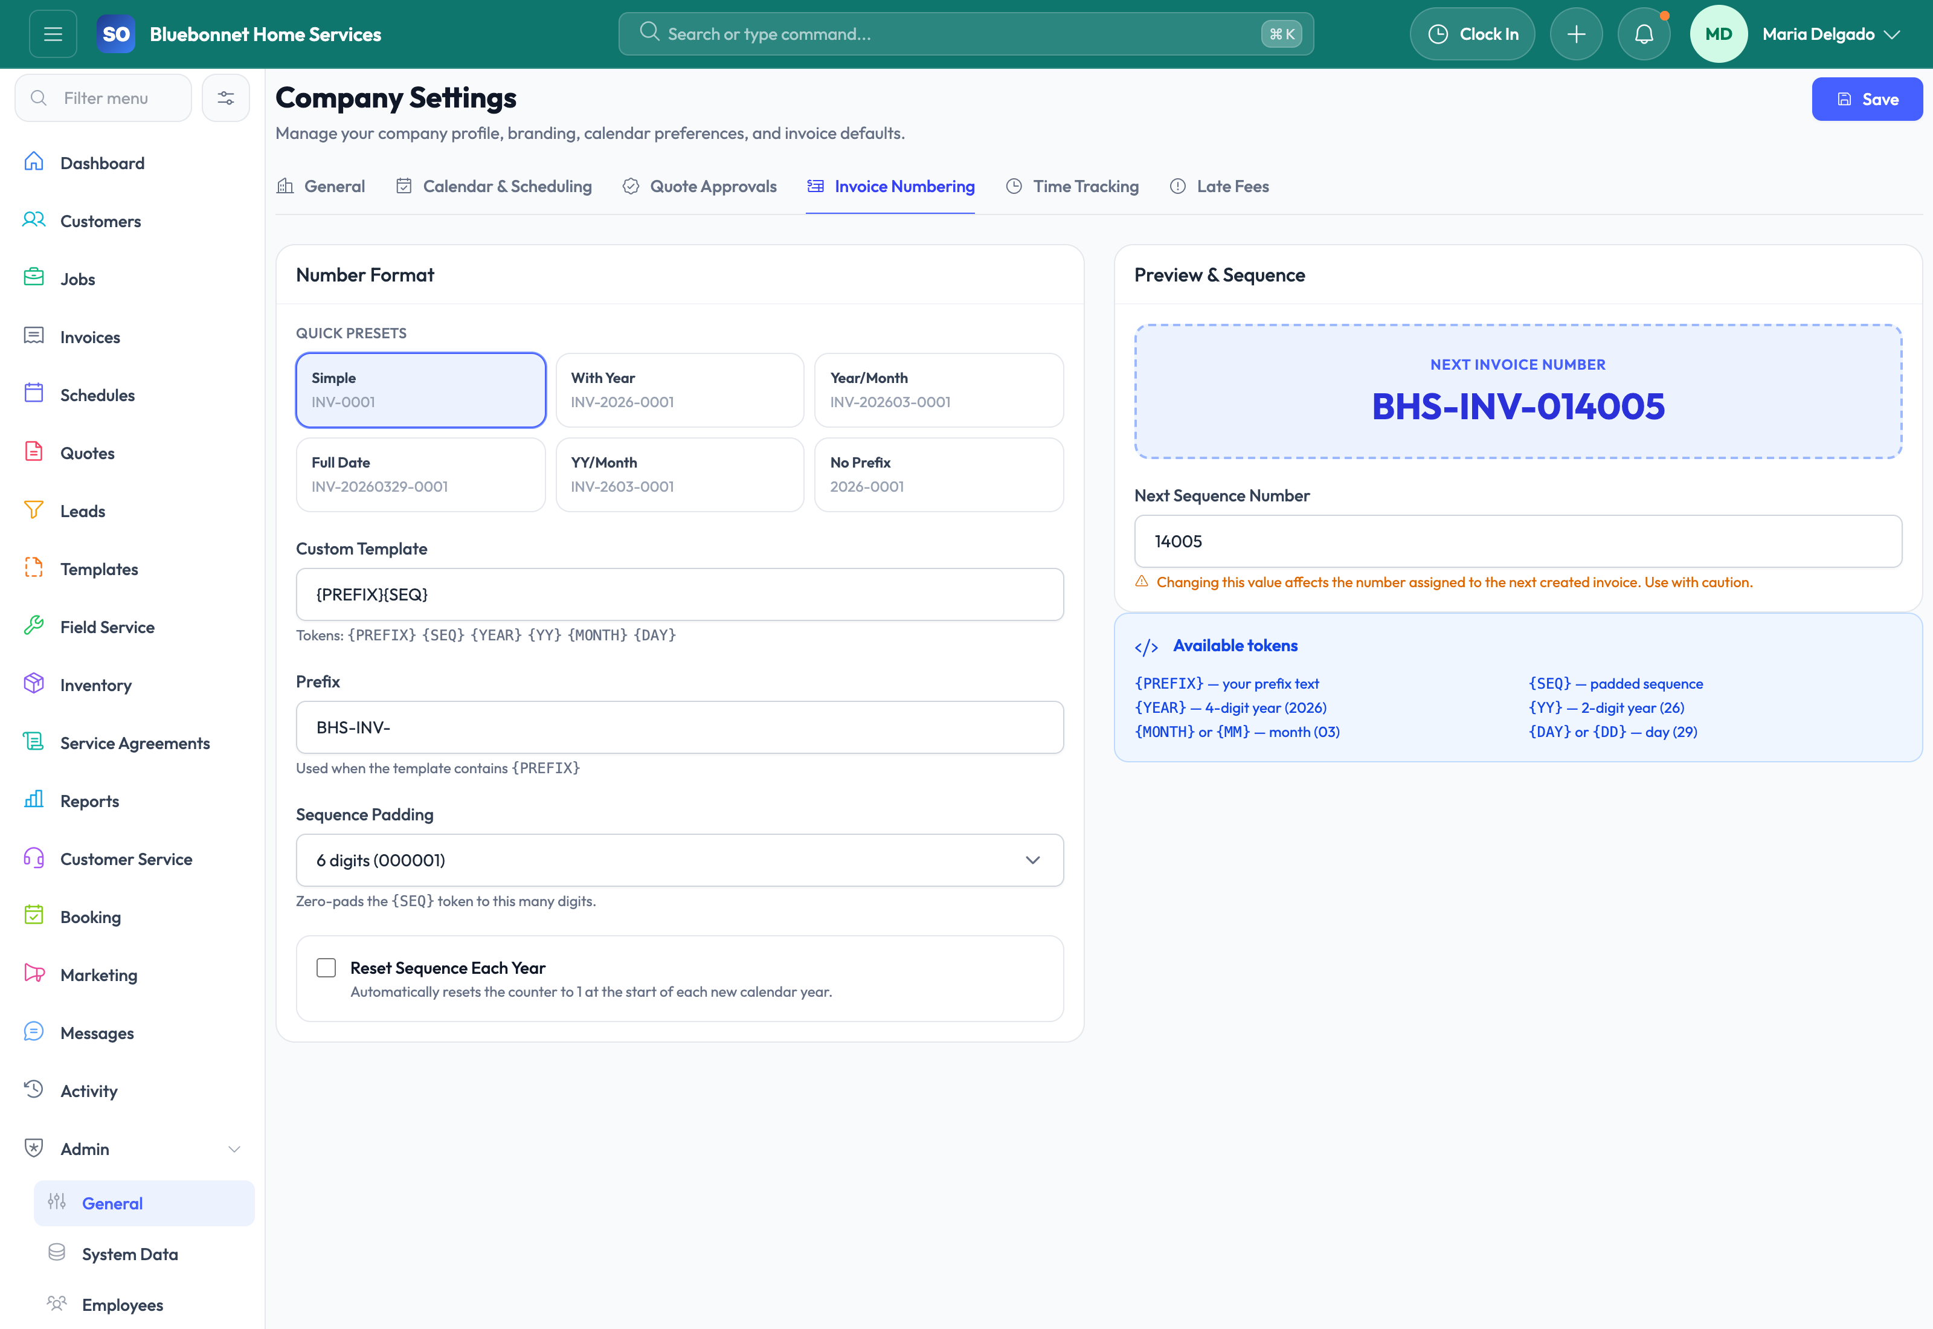
Task: Open the Sequence Padding dropdown
Action: click(680, 860)
